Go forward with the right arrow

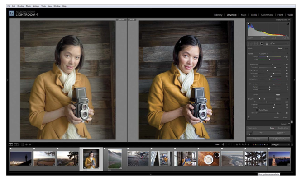coord(30,144)
